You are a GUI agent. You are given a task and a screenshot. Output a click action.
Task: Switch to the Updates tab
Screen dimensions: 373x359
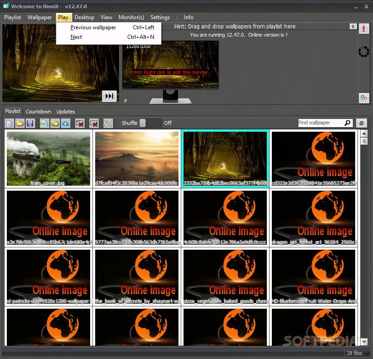(x=65, y=112)
